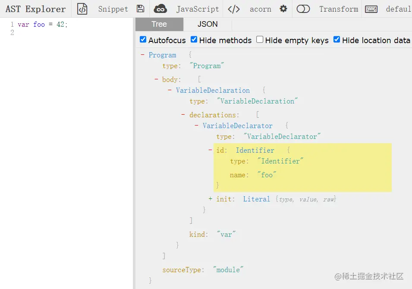
Task: Uncheck the Autofocus checkbox
Action: tap(143, 39)
